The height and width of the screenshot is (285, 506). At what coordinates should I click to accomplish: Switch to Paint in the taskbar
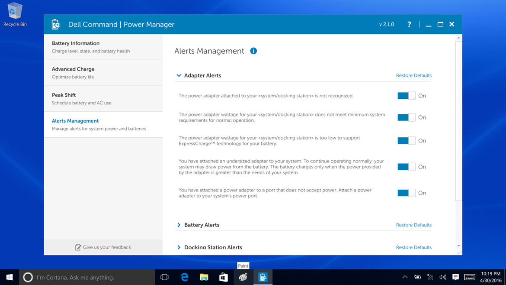click(x=243, y=277)
